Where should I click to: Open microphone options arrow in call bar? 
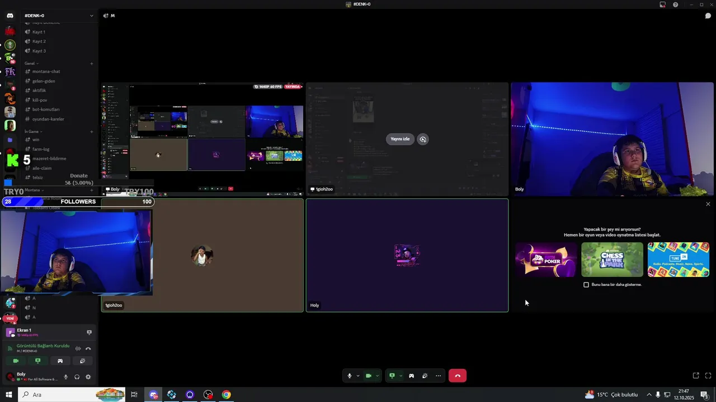[358, 376]
